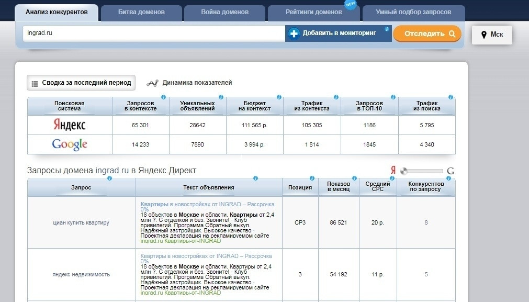529x302 pixels.
Task: Click the Yandex logo in the summary table
Action: point(69,125)
